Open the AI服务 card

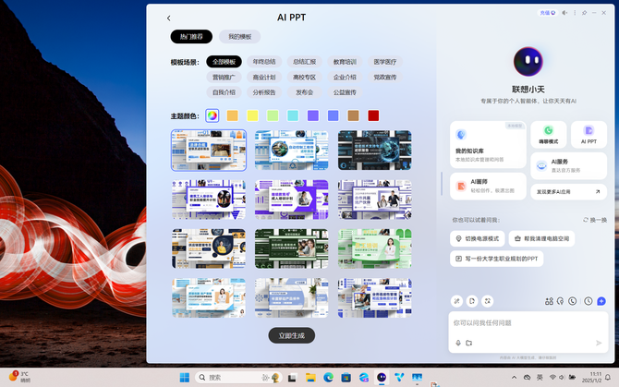click(x=568, y=165)
